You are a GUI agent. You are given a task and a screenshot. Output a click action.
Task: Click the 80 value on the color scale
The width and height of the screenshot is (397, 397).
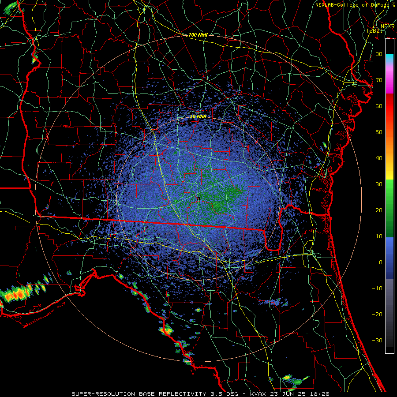point(379,54)
